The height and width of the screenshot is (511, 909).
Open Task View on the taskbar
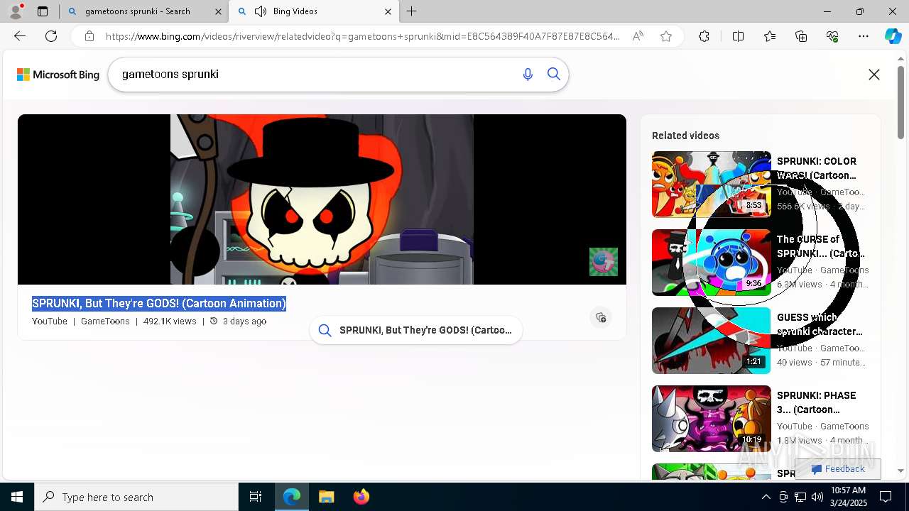[x=256, y=497]
